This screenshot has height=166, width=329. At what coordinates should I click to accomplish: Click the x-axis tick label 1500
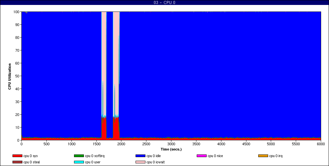click(x=96, y=144)
